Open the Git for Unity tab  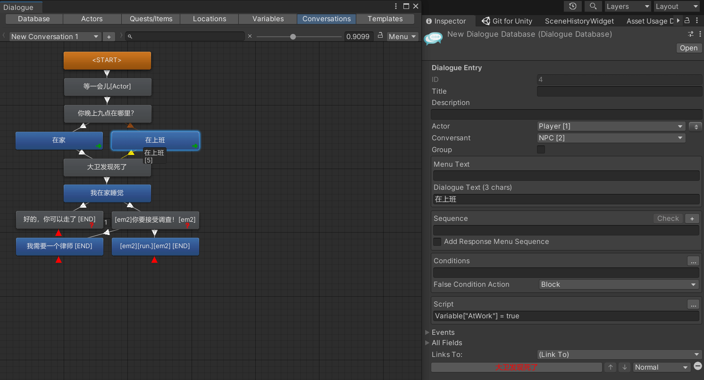(506, 21)
